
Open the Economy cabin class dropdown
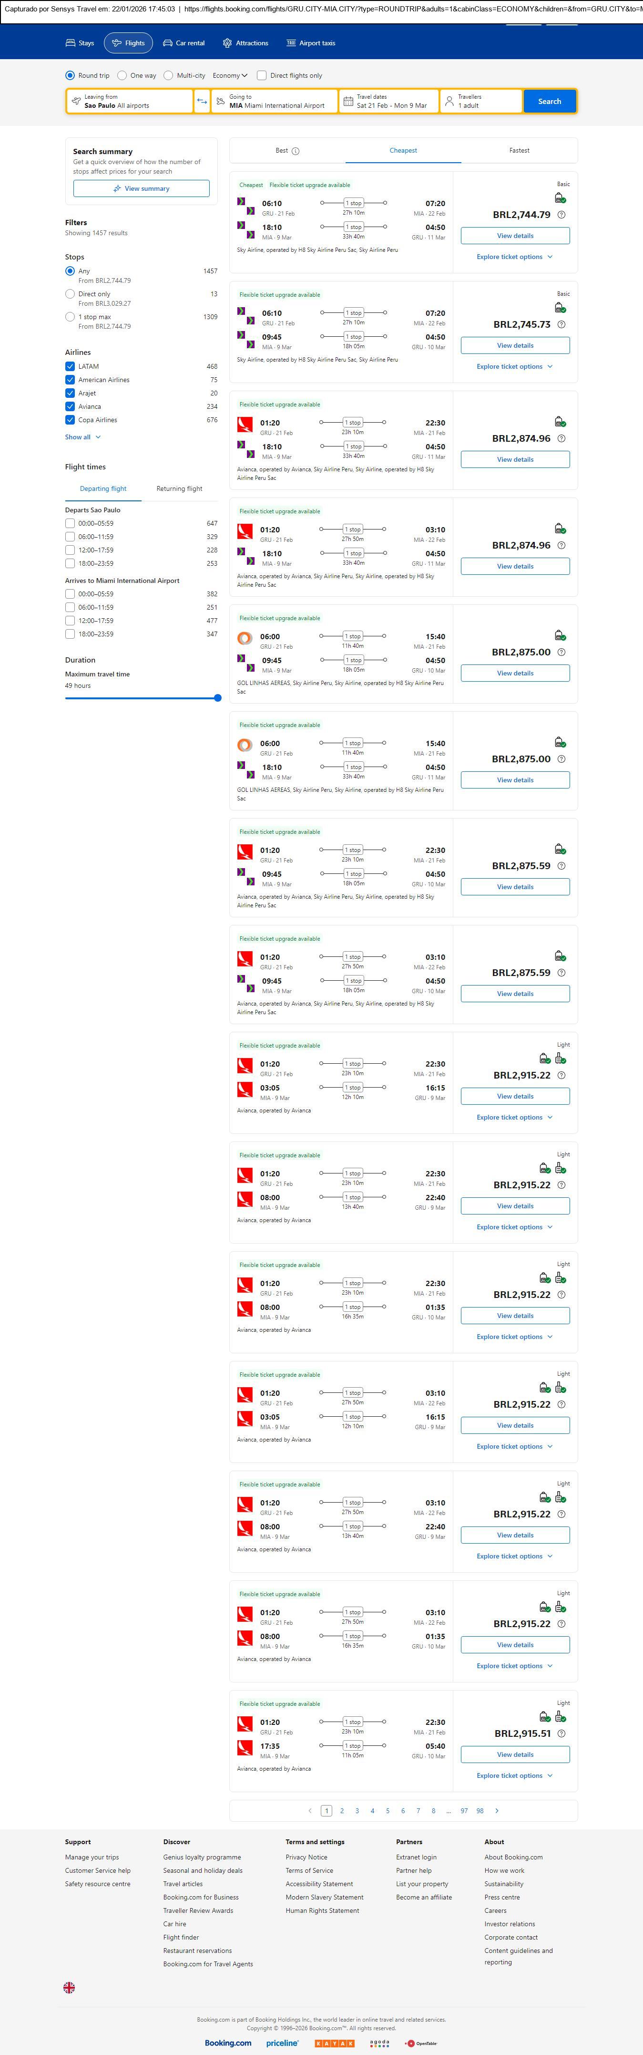tap(229, 76)
